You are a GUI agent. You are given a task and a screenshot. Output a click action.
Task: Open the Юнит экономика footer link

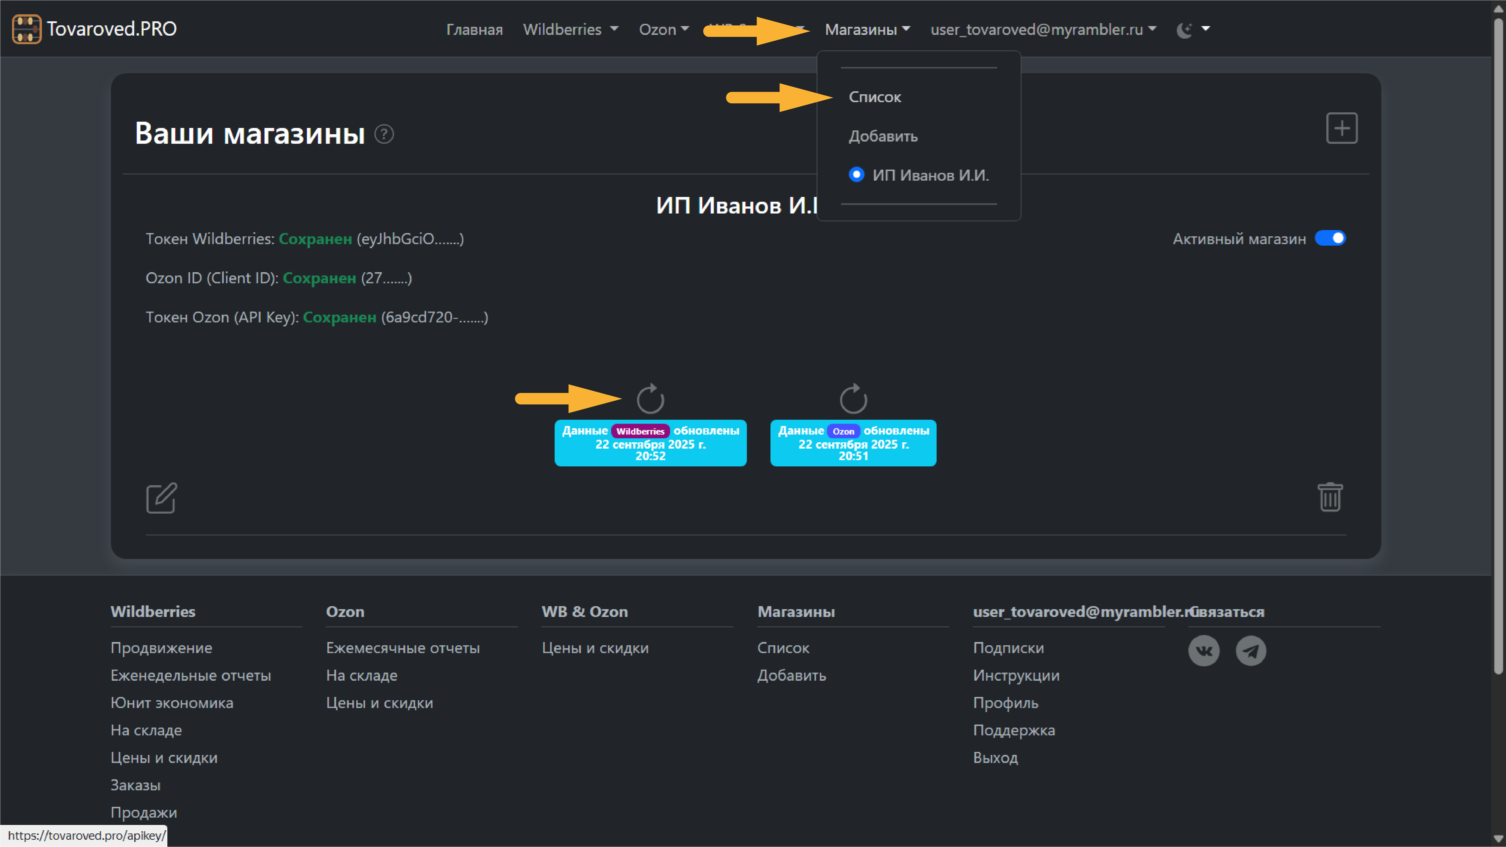coord(172,703)
